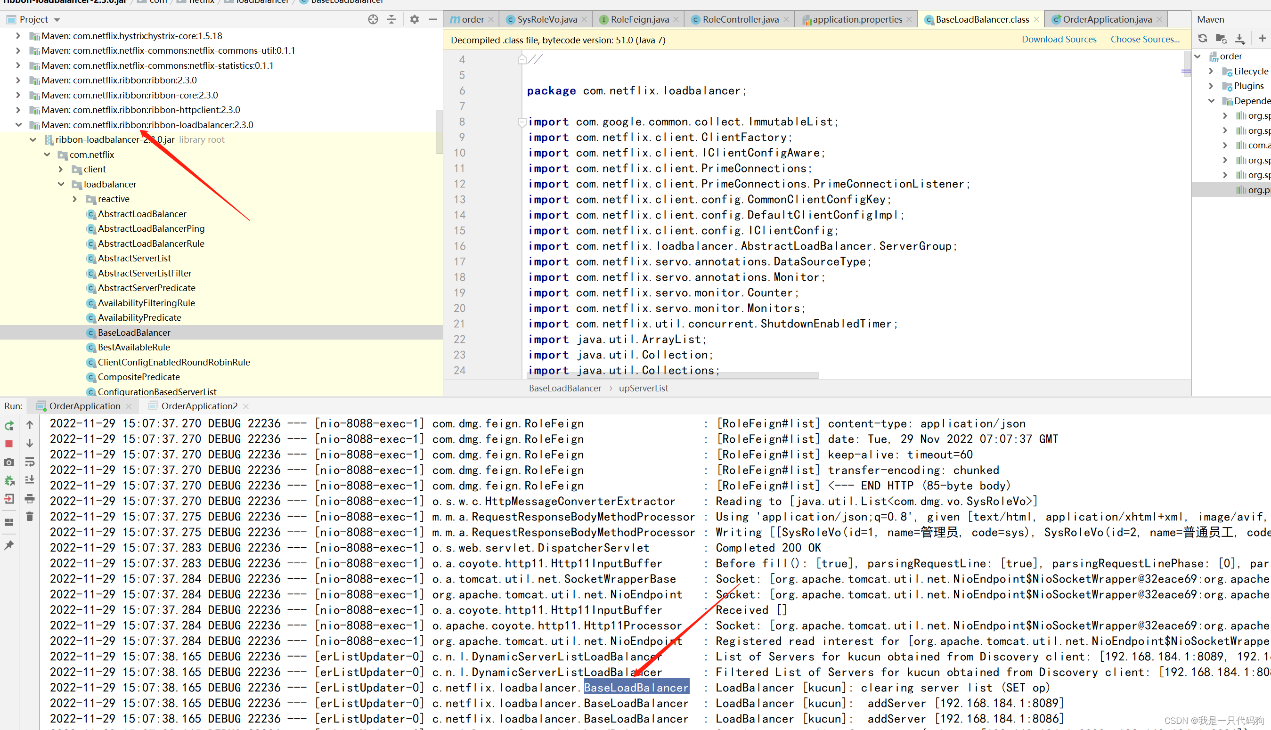This screenshot has height=730, width=1271.
Task: Take a thread dump with the camera icon
Action: 9,462
